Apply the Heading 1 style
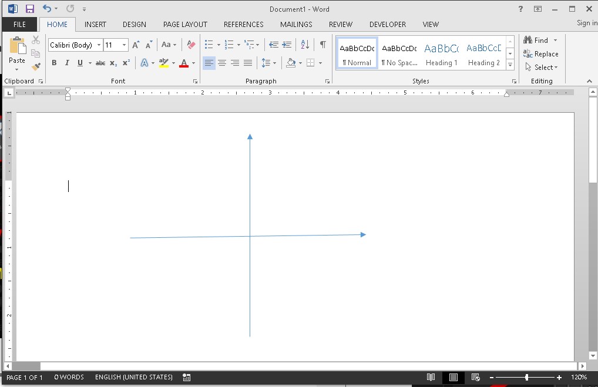 tap(441, 53)
